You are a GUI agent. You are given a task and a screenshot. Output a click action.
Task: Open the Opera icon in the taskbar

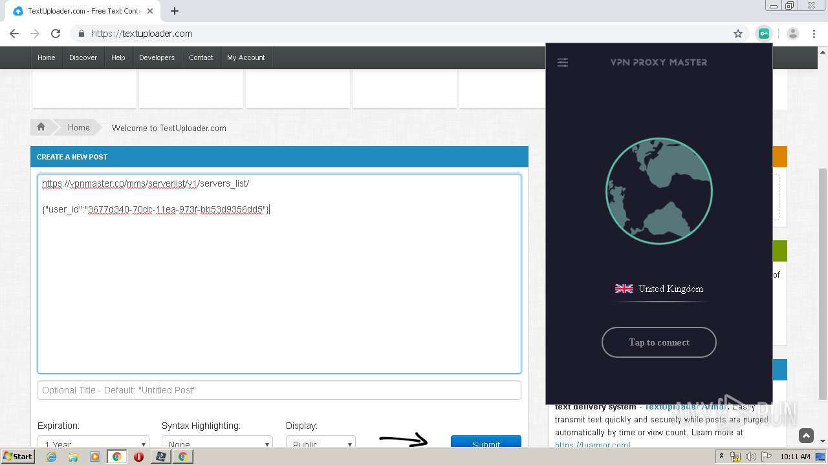pos(138,457)
